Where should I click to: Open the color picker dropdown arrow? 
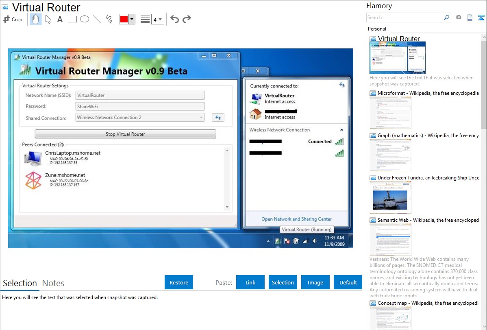132,19
